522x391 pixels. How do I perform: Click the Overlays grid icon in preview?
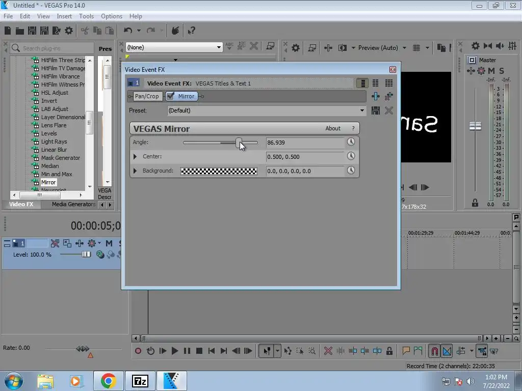coord(416,48)
